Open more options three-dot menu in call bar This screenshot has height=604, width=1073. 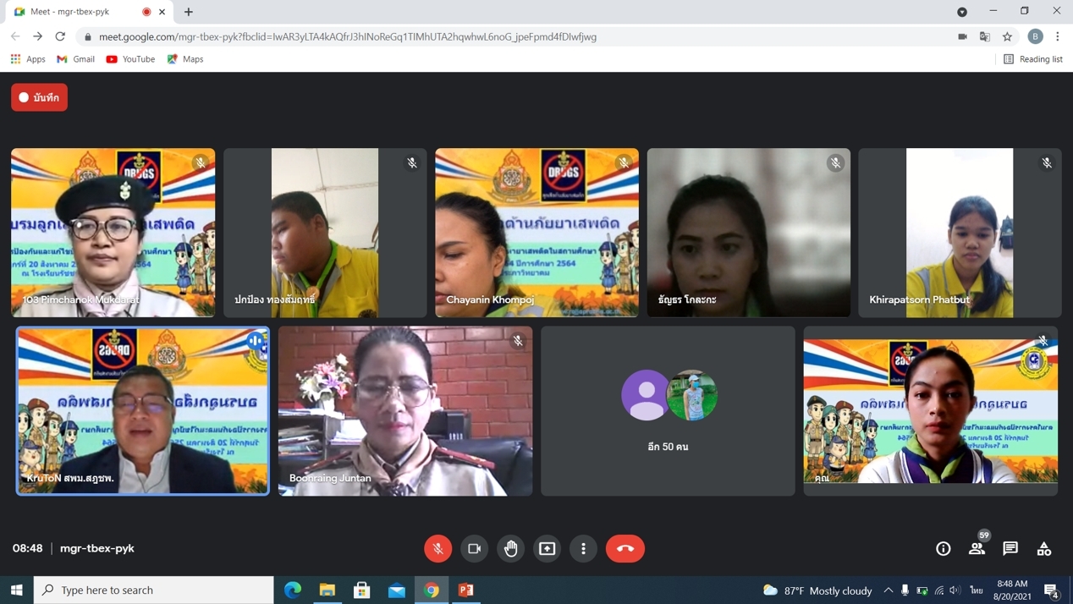583,548
